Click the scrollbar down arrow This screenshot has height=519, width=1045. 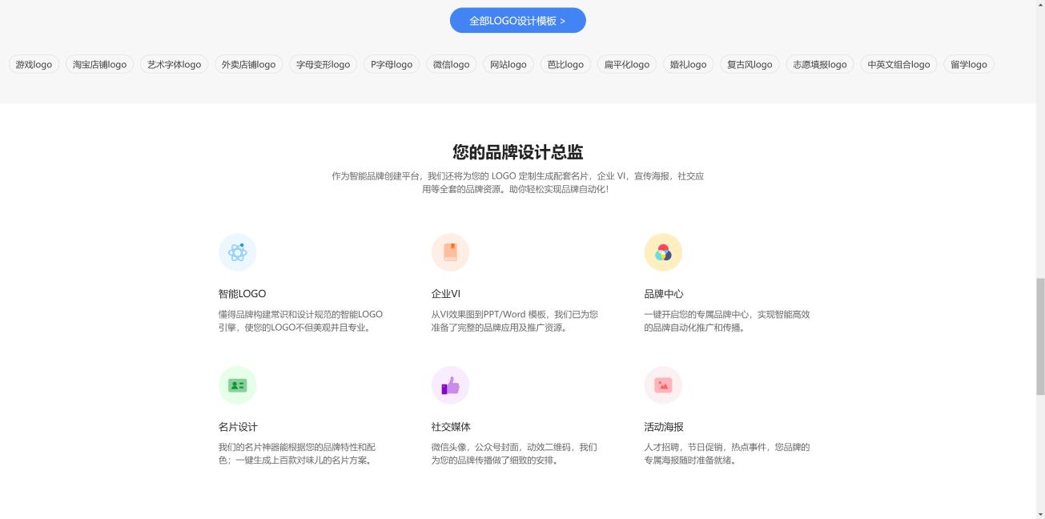pos(1040,513)
